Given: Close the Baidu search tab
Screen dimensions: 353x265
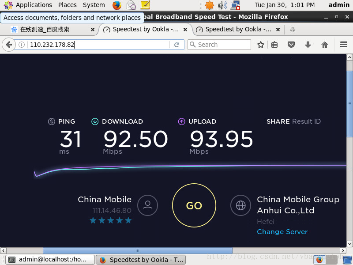Looking at the screenshot, I should (x=93, y=30).
